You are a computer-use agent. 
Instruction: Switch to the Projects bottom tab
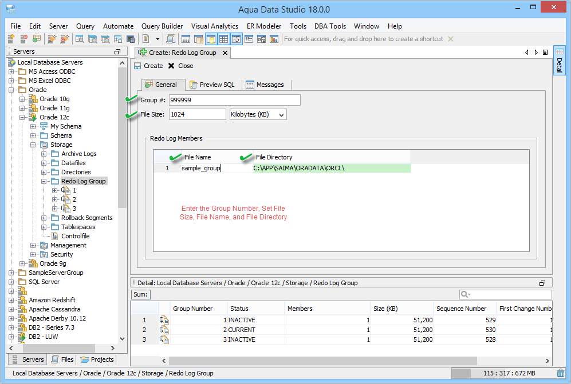click(97, 359)
